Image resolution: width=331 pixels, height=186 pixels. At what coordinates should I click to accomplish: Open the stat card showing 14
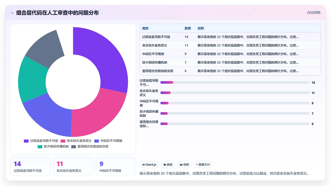30,166
